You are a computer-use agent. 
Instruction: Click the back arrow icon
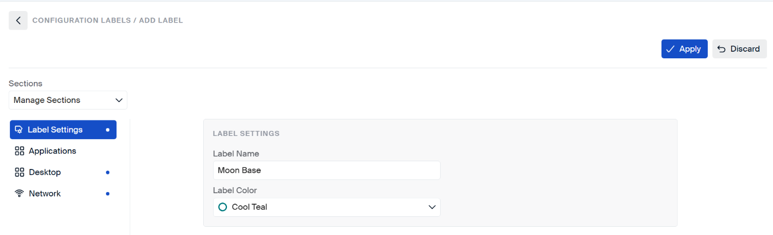point(18,21)
